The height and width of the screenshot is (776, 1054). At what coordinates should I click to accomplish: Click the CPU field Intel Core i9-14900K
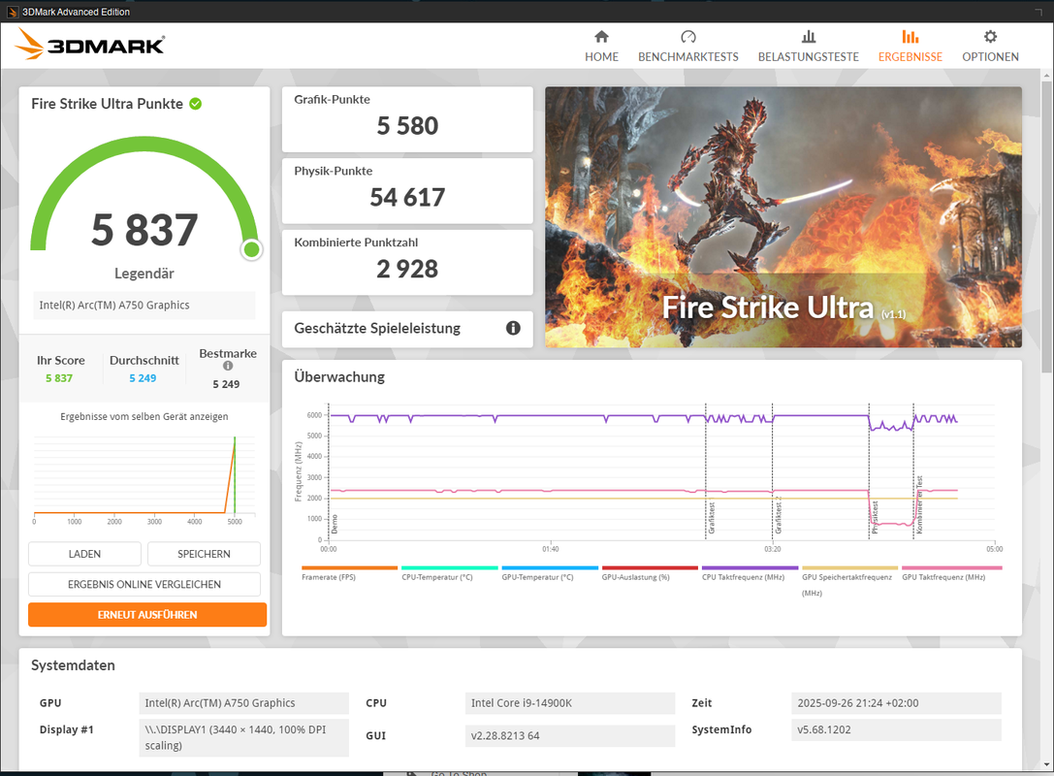tap(570, 703)
